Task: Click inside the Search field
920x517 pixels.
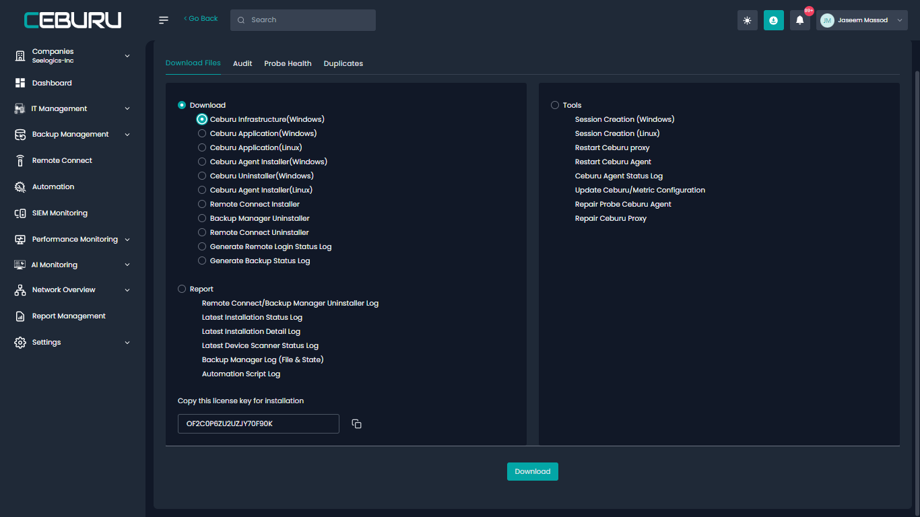Action: [303, 20]
